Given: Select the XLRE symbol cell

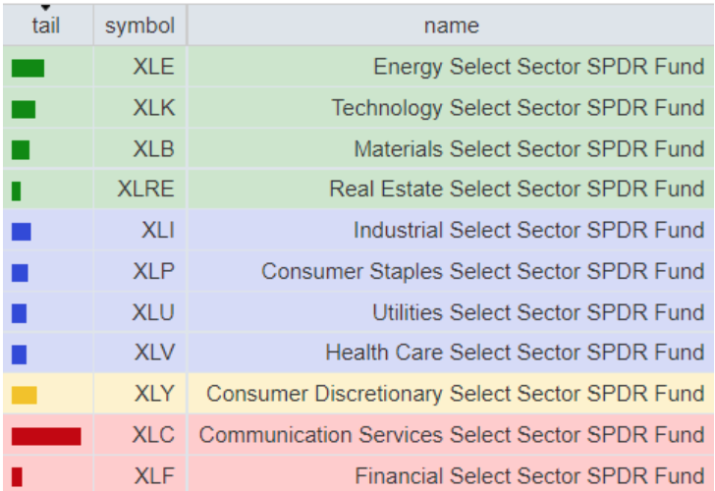Looking at the screenshot, I should tap(145, 189).
